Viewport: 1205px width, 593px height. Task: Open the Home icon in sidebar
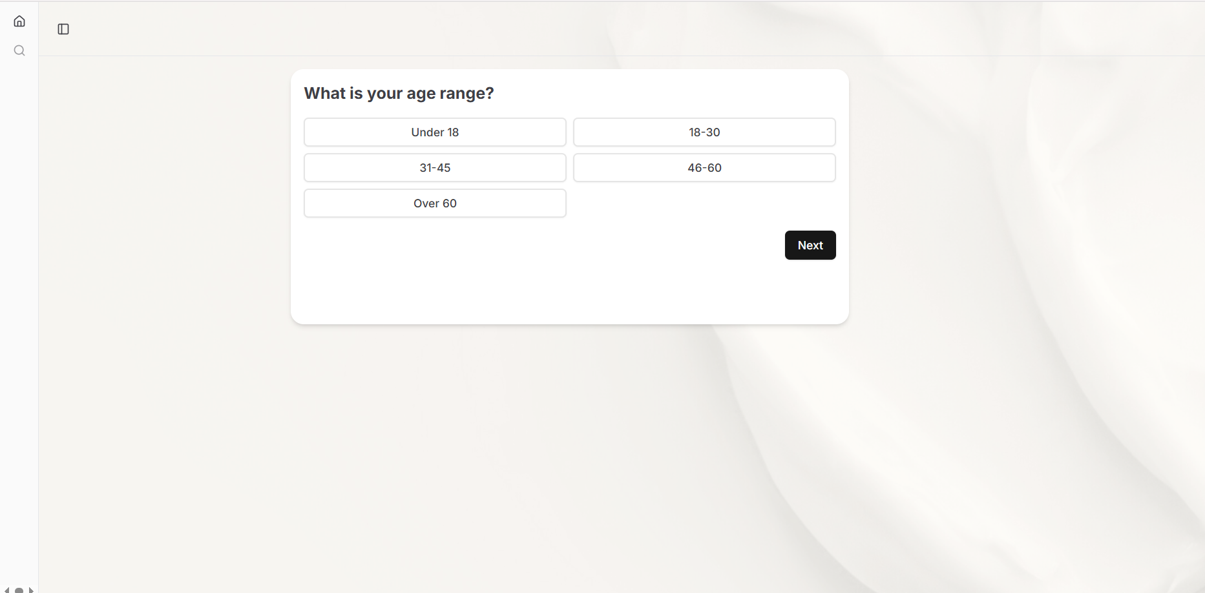(x=19, y=21)
